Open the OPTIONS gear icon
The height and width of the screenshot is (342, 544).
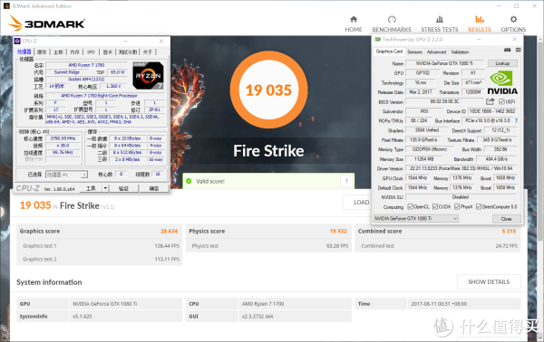point(513,19)
